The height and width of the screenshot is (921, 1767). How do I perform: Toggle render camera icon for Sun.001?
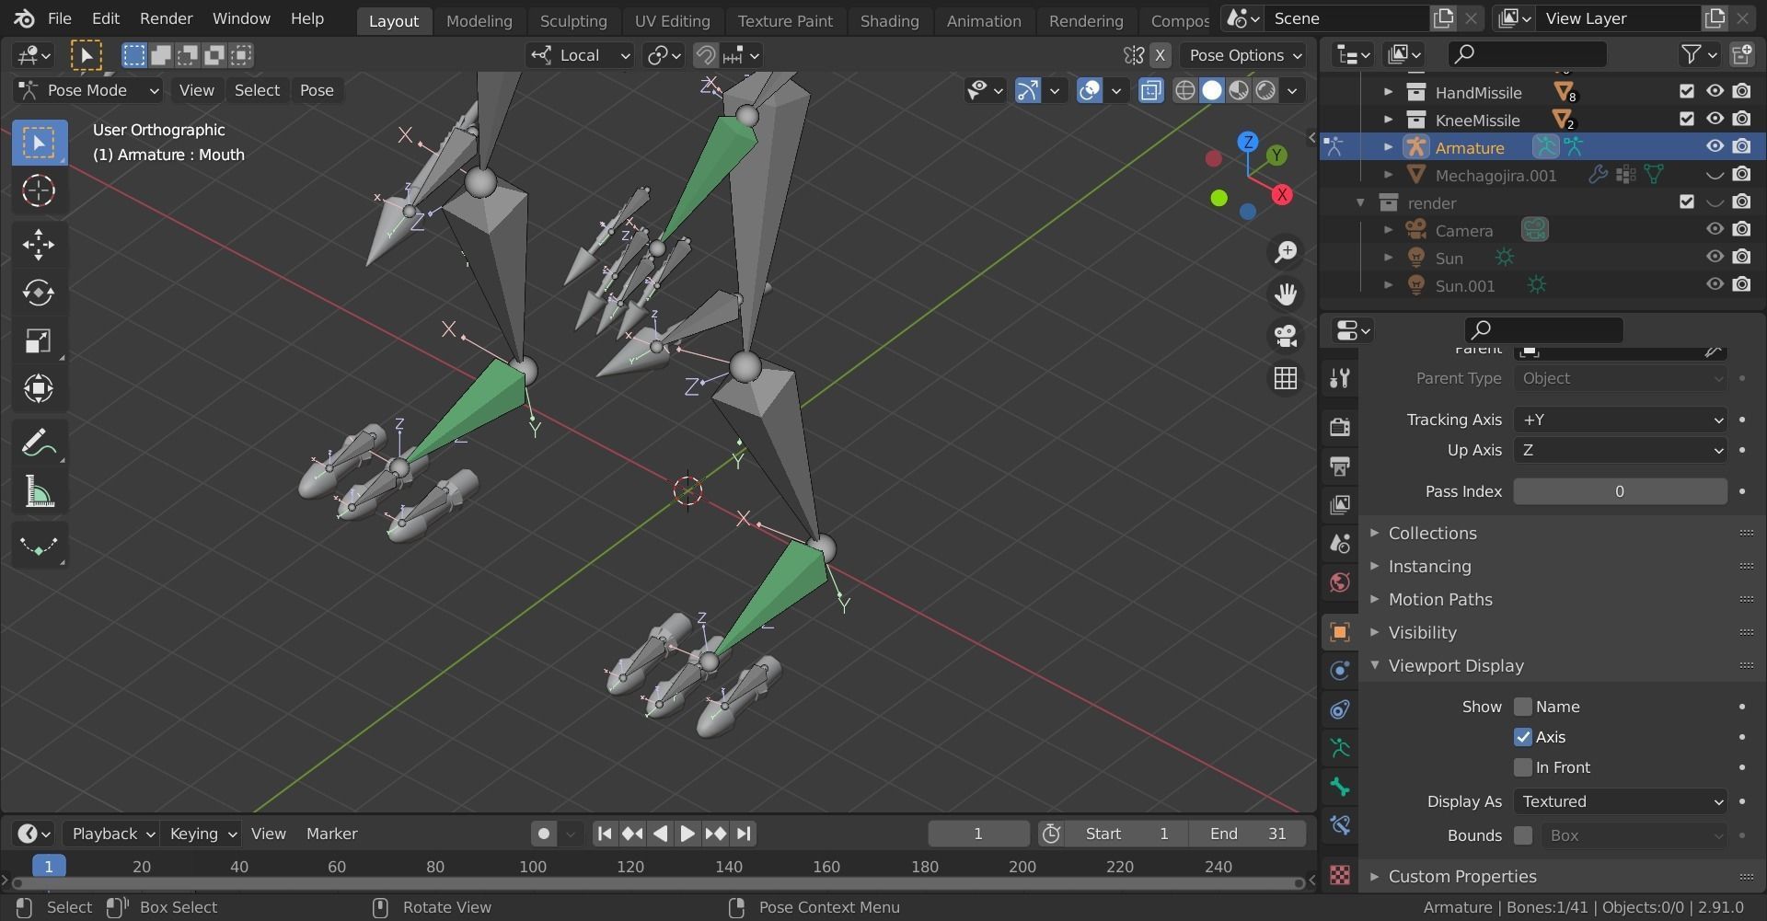pyautogui.click(x=1741, y=285)
